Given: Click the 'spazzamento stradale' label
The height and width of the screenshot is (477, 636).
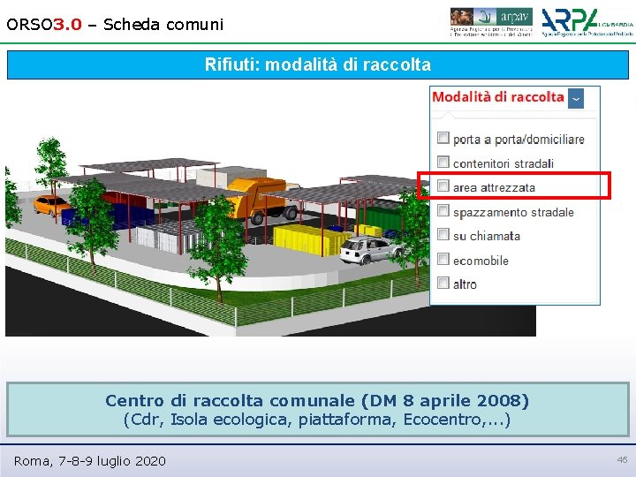Looking at the screenshot, I should point(513,212).
